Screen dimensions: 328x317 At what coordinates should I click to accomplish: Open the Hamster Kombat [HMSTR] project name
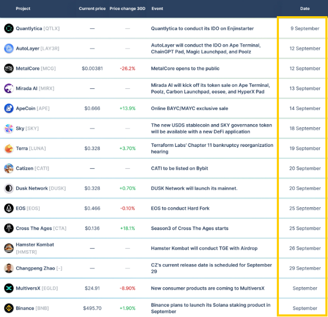(x=34, y=248)
